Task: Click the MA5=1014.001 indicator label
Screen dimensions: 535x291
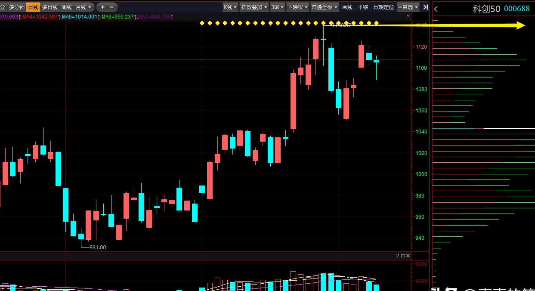Action: point(79,16)
